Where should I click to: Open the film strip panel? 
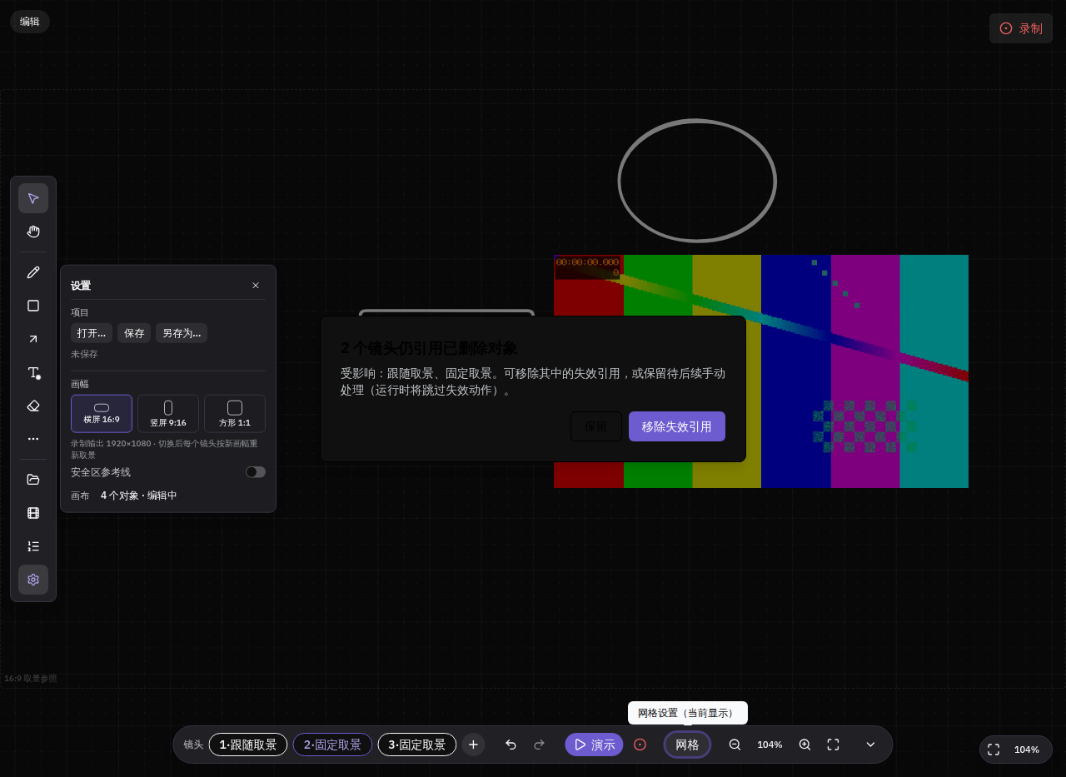click(33, 513)
